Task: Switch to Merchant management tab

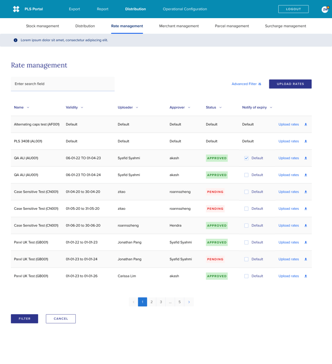Action: pyautogui.click(x=179, y=26)
